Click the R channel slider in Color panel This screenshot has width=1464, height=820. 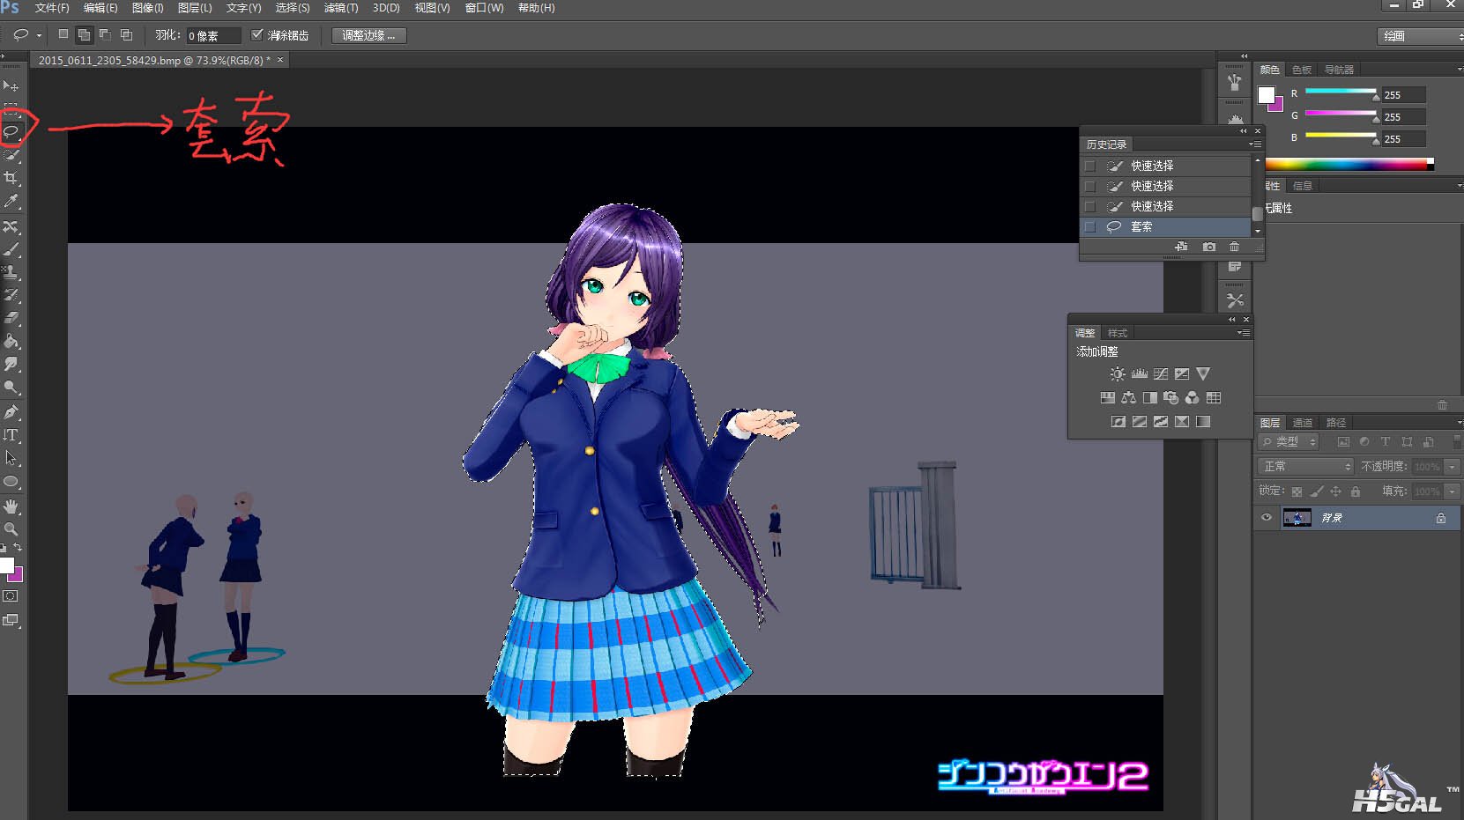[1341, 92]
